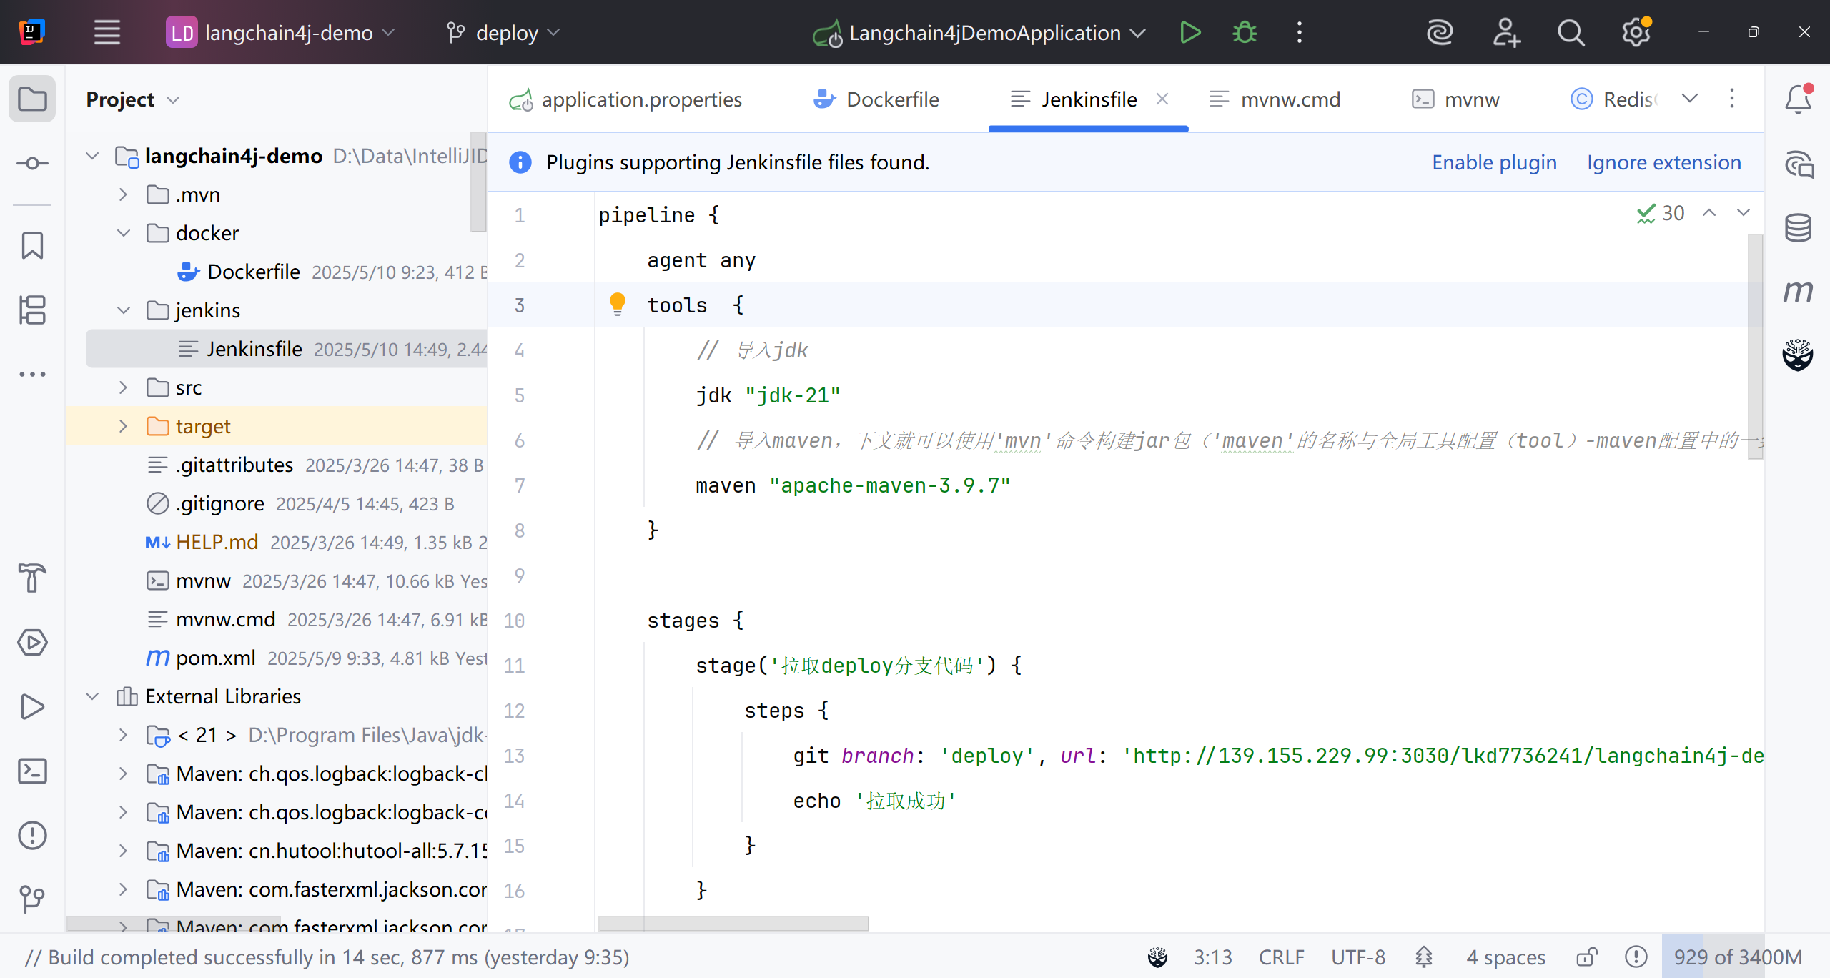Open the Maven tool window

coord(1798,292)
